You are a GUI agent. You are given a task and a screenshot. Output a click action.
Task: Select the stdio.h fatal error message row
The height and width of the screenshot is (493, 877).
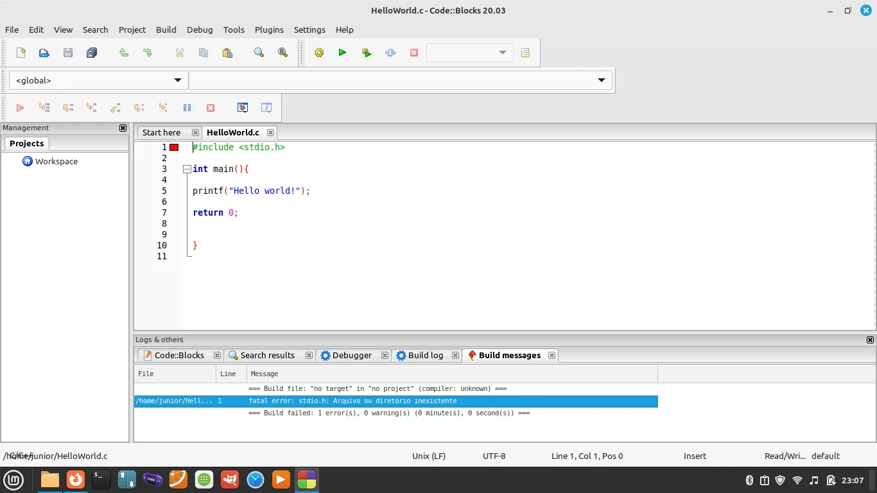pos(395,401)
